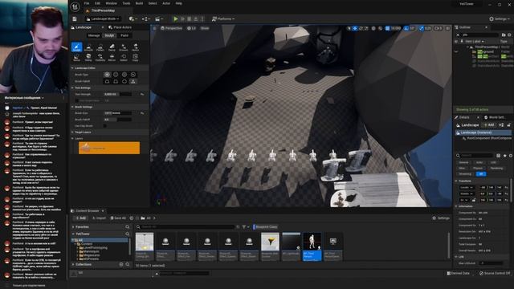Toggle scale snapping in viewport toolbar
The image size is (514, 289).
[422, 29]
